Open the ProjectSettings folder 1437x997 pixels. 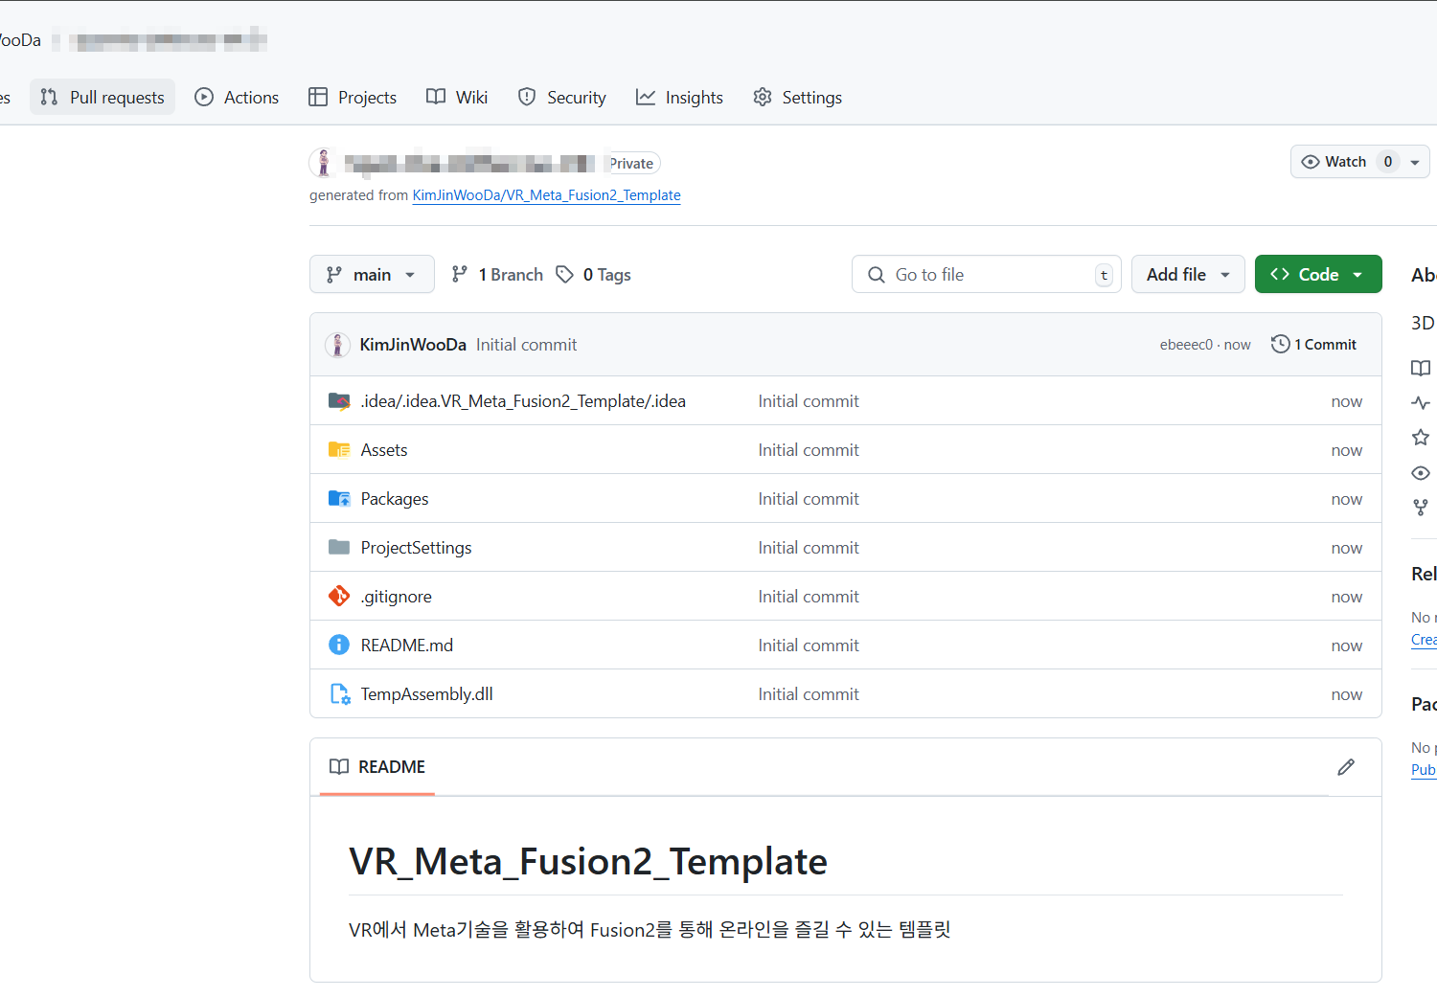click(x=416, y=548)
